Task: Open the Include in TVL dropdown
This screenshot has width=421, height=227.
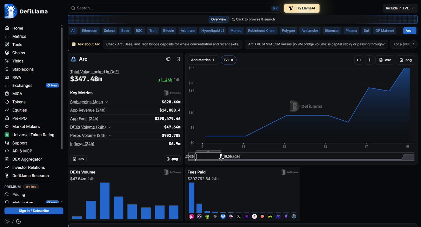Action: click(400, 8)
